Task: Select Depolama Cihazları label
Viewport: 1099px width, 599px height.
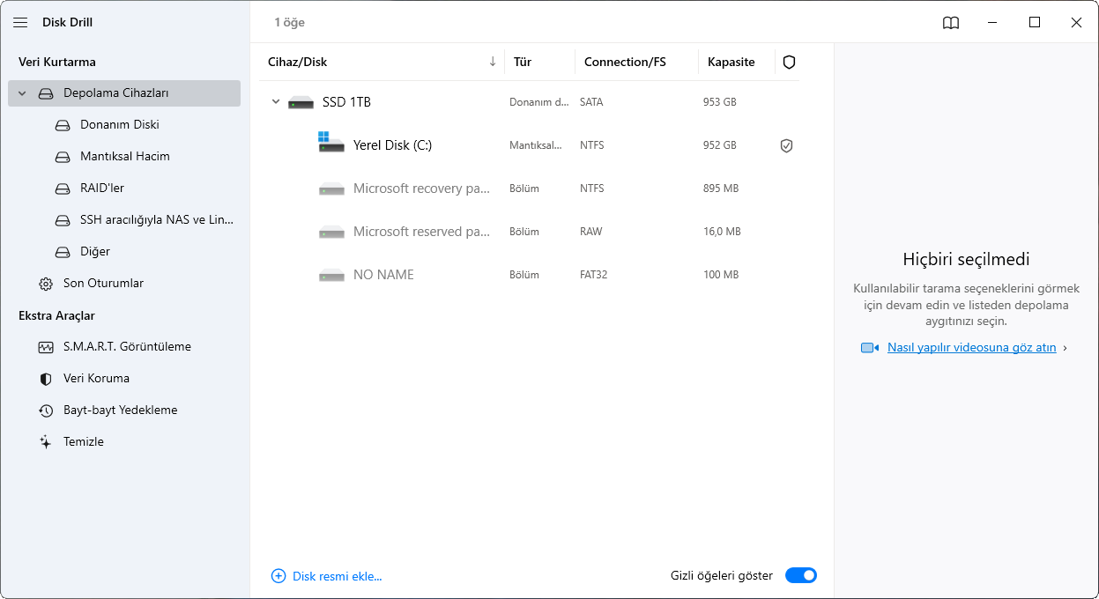Action: coord(116,93)
